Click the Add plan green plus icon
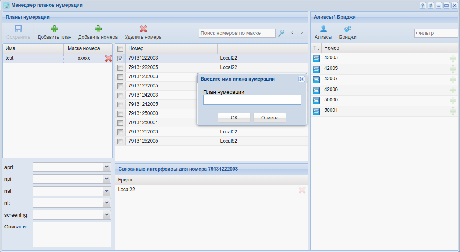Image resolution: width=460 pixels, height=252 pixels. click(54, 29)
